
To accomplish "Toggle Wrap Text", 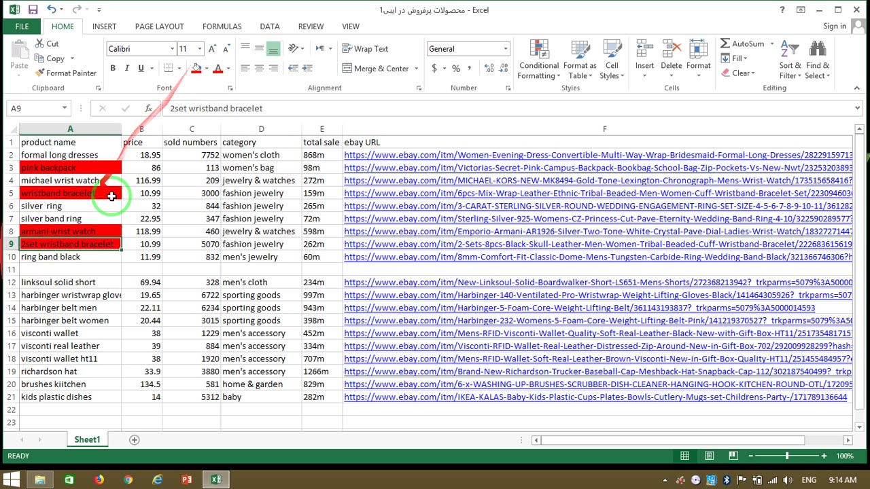I will pyautogui.click(x=366, y=49).
